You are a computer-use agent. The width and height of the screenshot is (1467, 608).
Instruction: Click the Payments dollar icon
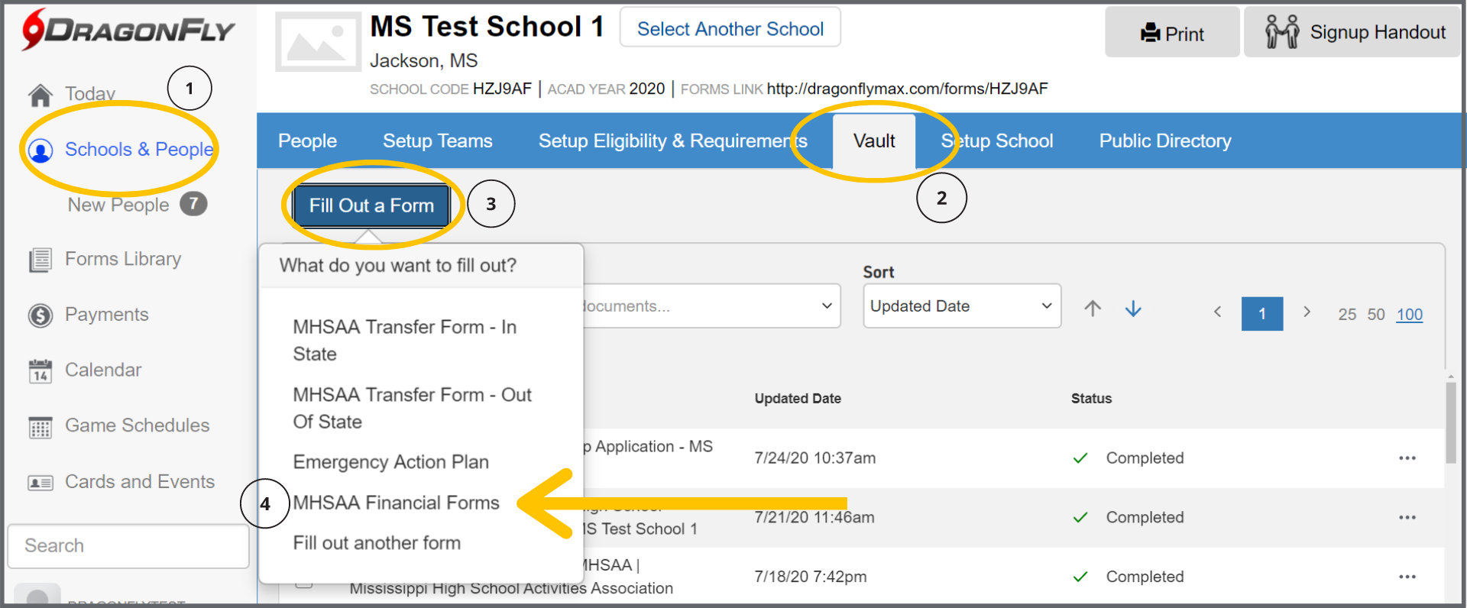click(x=40, y=315)
